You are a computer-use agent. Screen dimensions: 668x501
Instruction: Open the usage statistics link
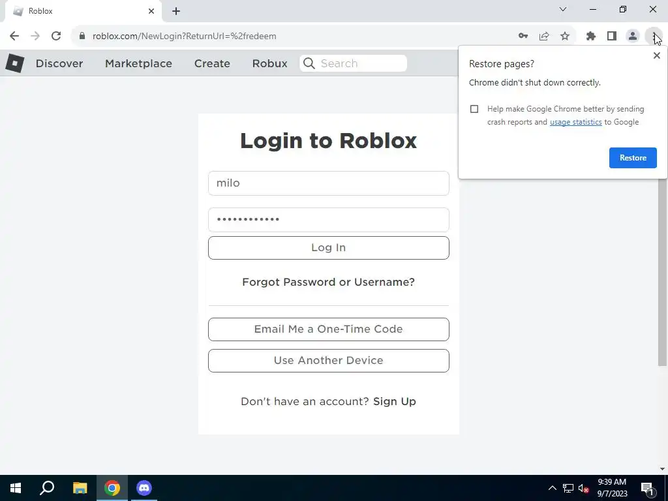pos(575,122)
